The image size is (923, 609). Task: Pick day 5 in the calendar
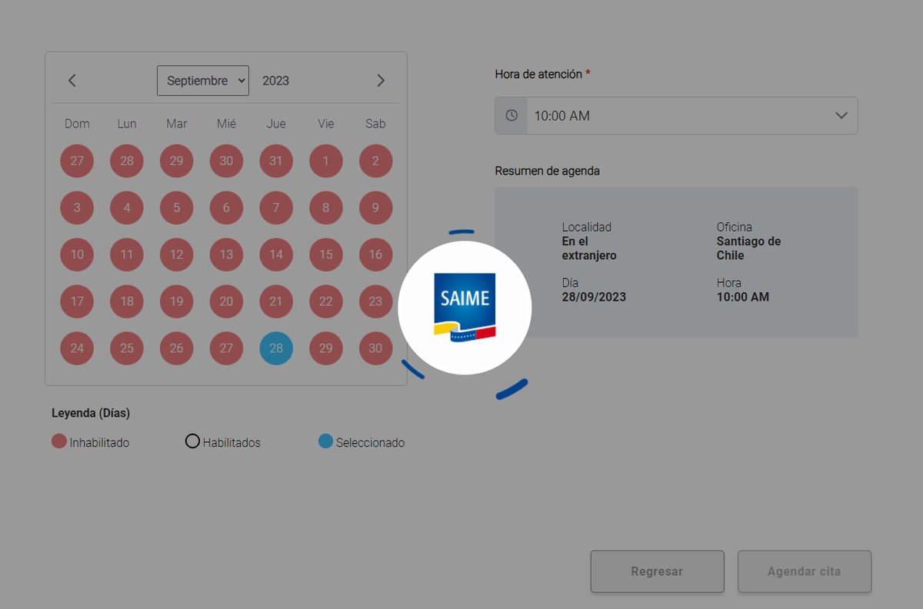pyautogui.click(x=177, y=208)
